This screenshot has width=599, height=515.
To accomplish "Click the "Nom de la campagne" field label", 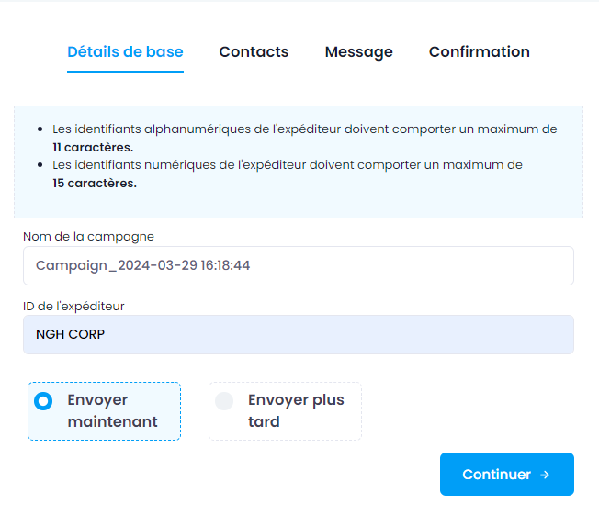I will point(88,236).
